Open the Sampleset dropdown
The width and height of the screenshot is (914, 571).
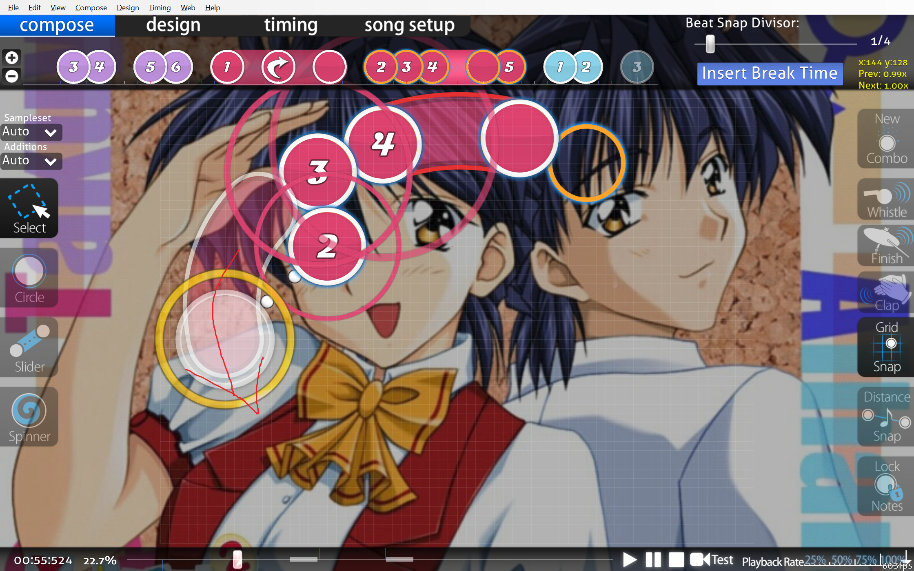click(31, 132)
